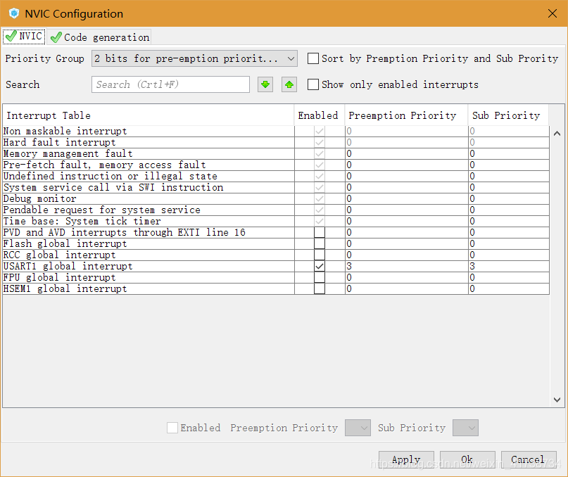The height and width of the screenshot is (477, 568).
Task: Select USART1 global interrupt row name
Action: pyautogui.click(x=68, y=266)
